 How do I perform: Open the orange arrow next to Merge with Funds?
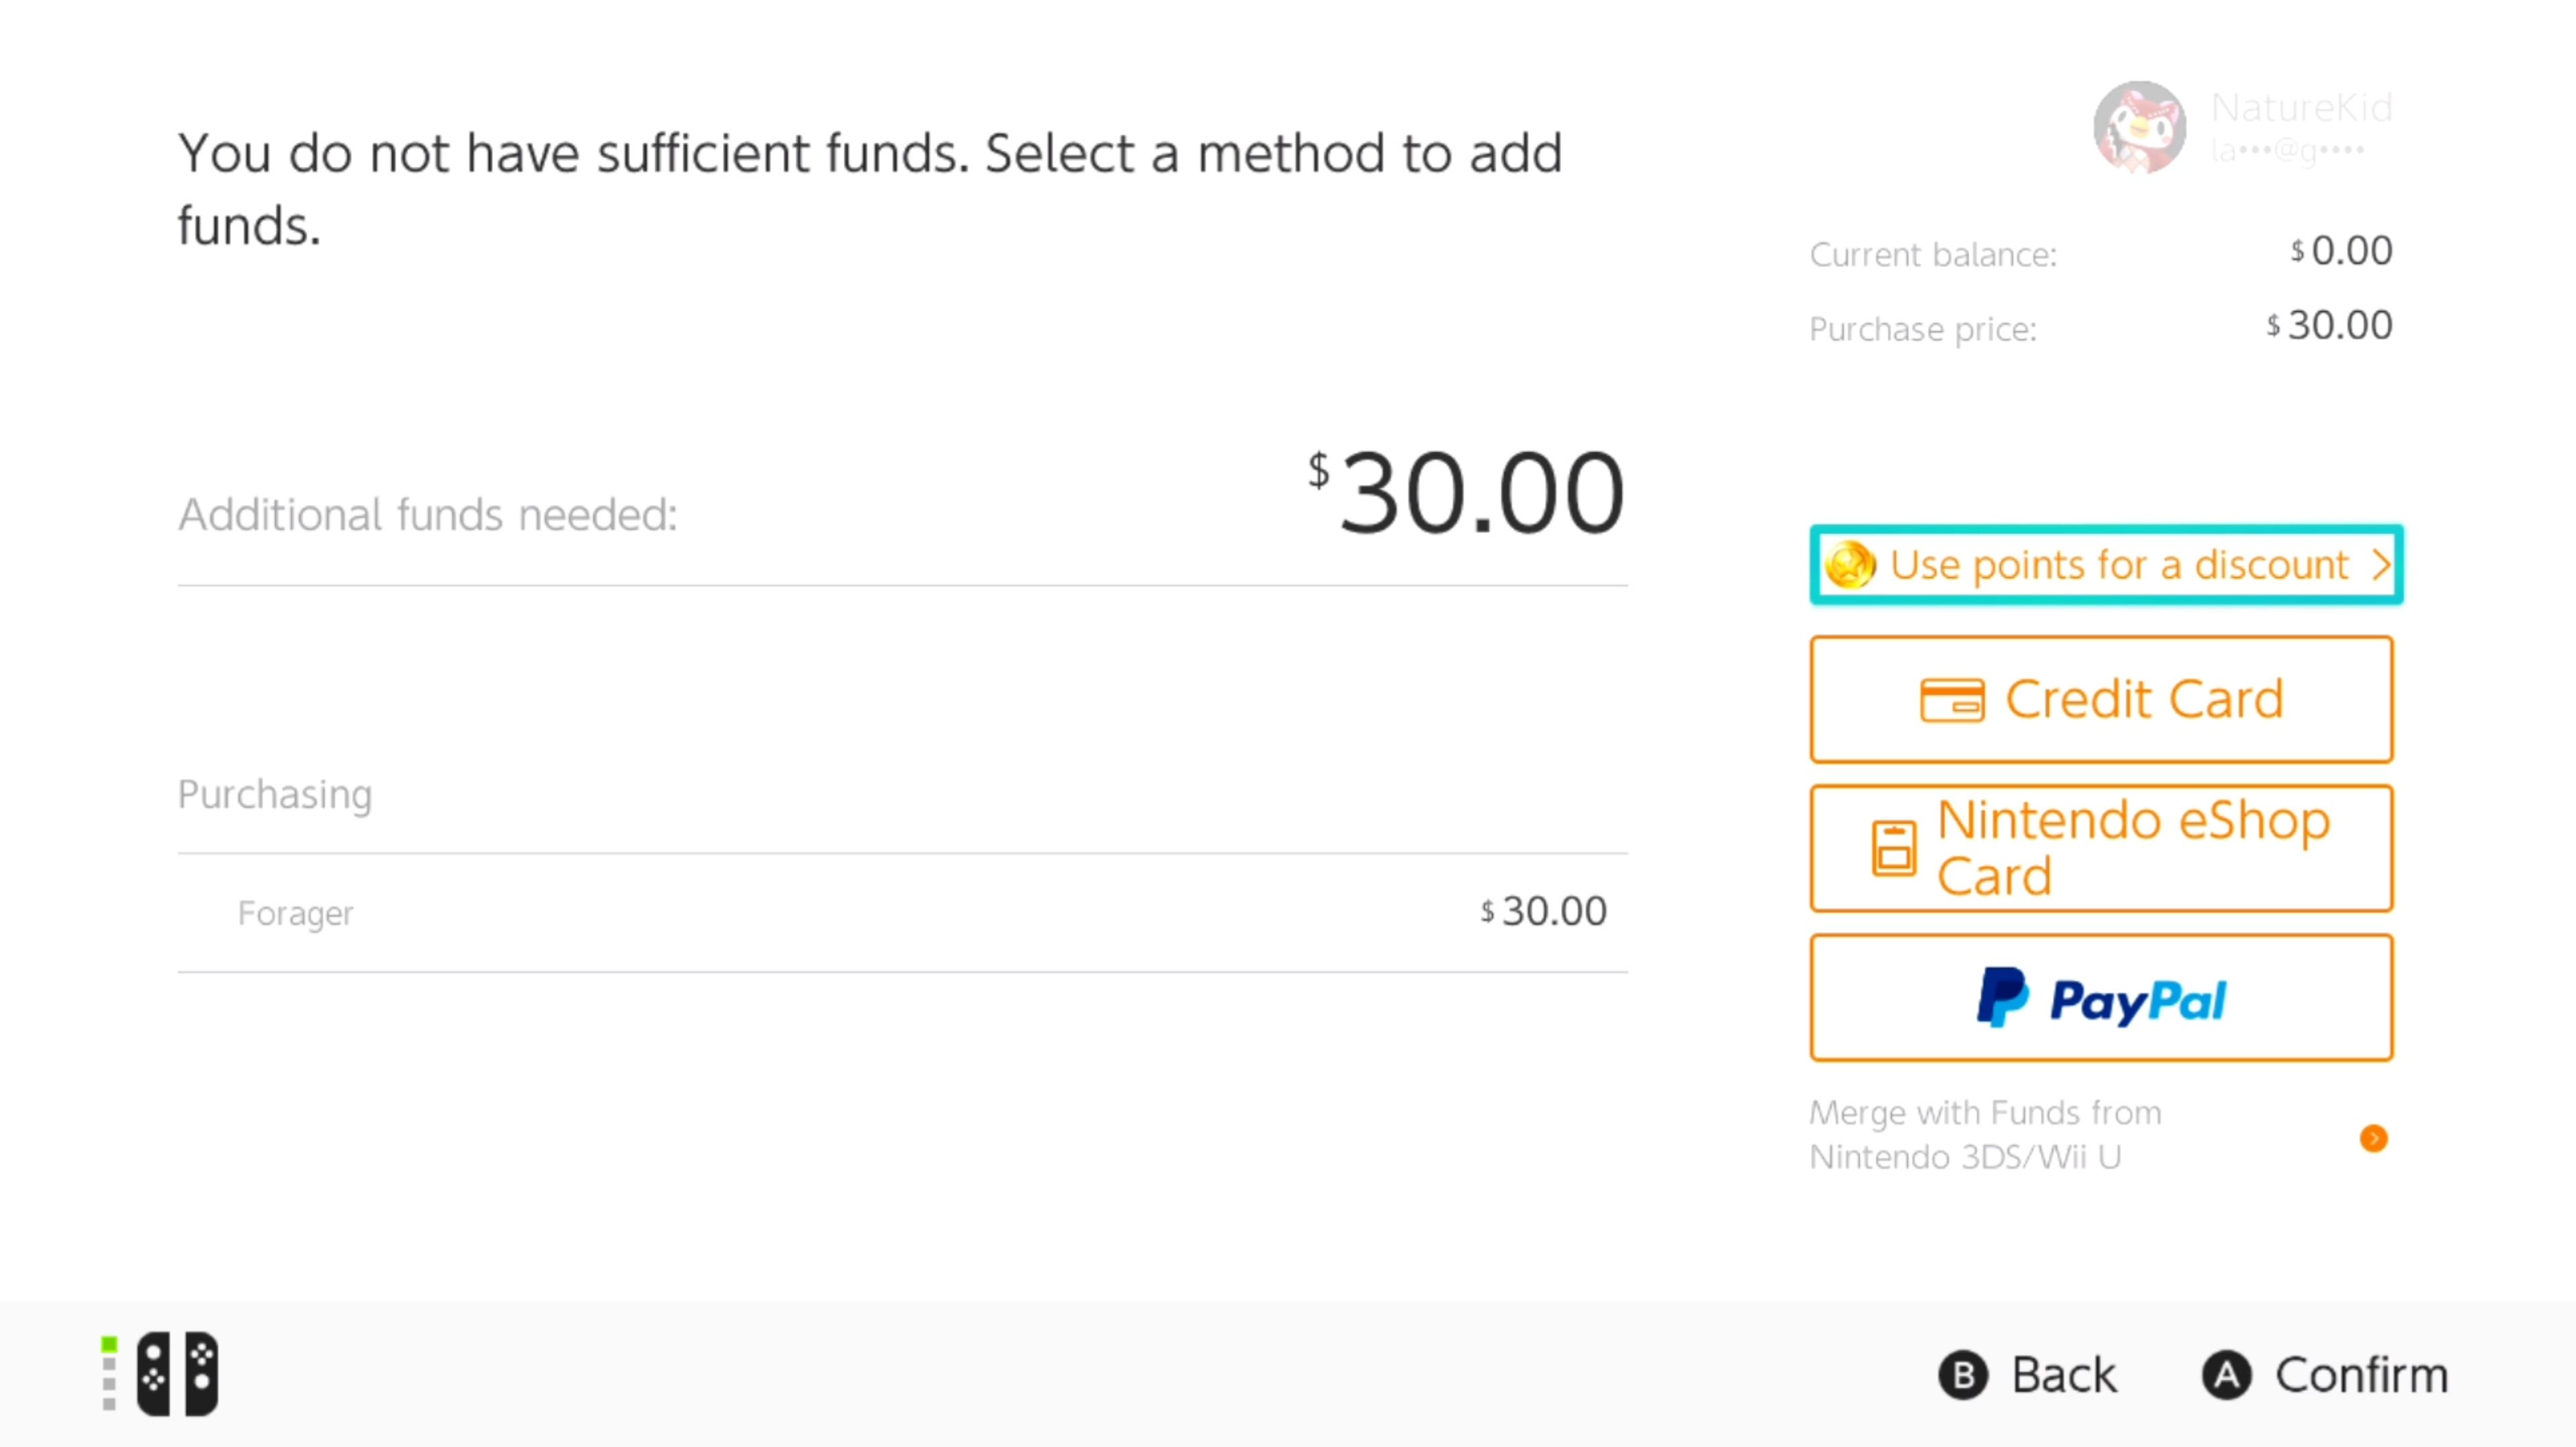point(2375,1138)
